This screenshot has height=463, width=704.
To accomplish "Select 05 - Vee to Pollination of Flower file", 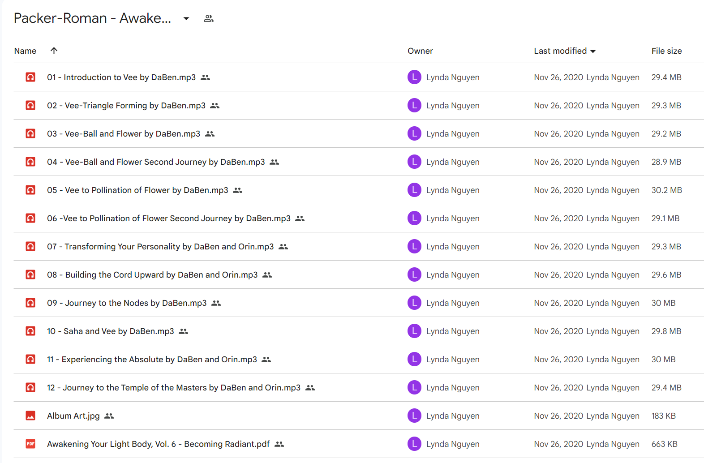I will point(137,190).
